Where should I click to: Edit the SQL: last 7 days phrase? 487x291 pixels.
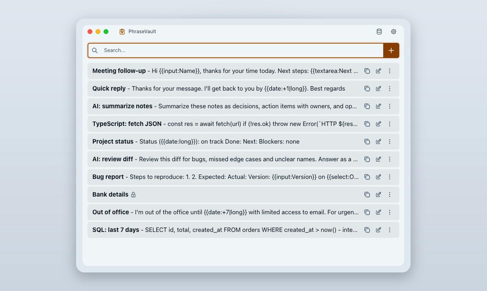coord(378,230)
